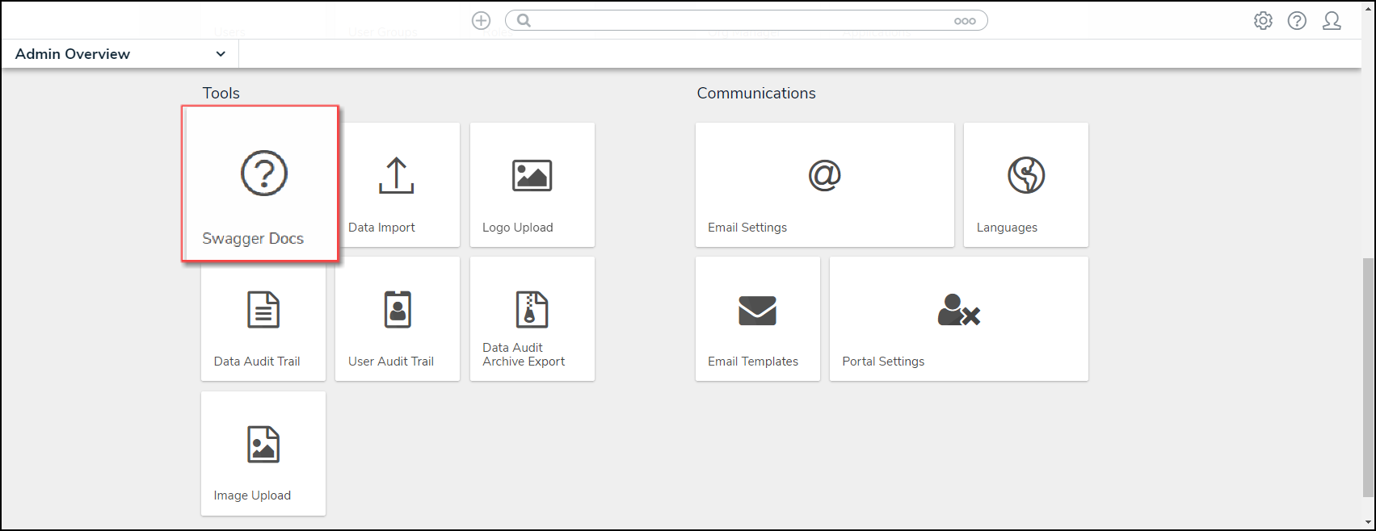
Task: Click the vertical scrollbar thumb
Action: [1367, 375]
